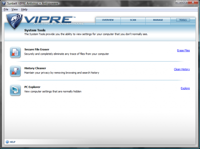Screen dimensions: 200x149
Task: Open the Help menu
Action: click(x=24, y=9)
